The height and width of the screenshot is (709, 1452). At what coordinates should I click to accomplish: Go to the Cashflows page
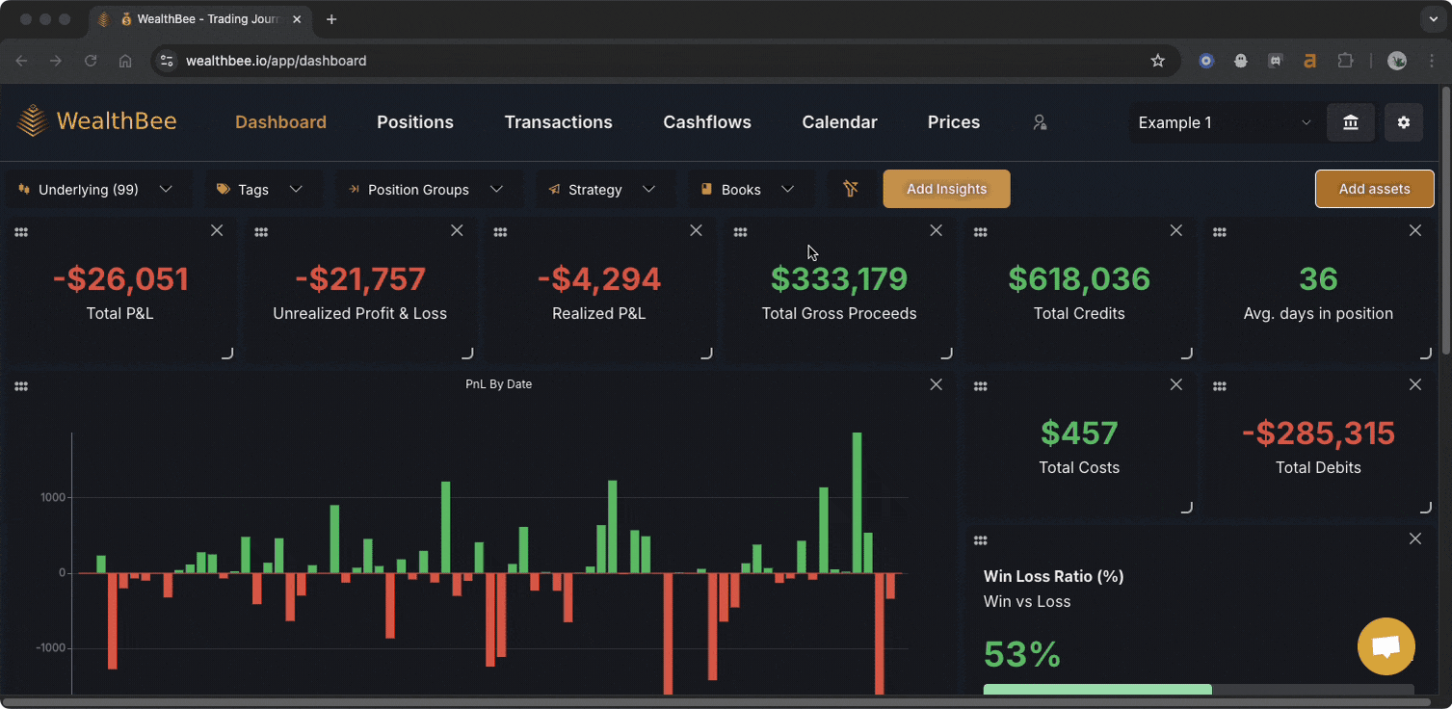[x=707, y=122]
